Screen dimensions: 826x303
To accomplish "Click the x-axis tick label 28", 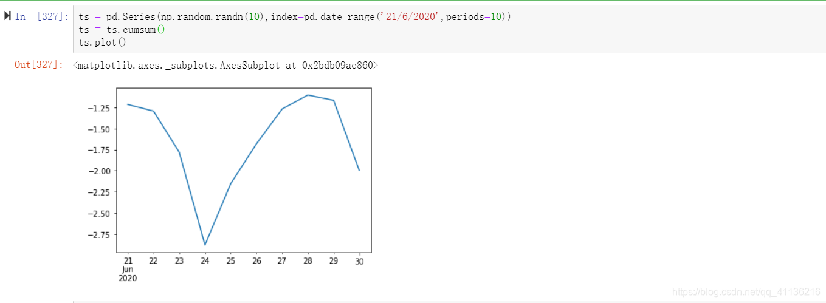I will pos(308,260).
